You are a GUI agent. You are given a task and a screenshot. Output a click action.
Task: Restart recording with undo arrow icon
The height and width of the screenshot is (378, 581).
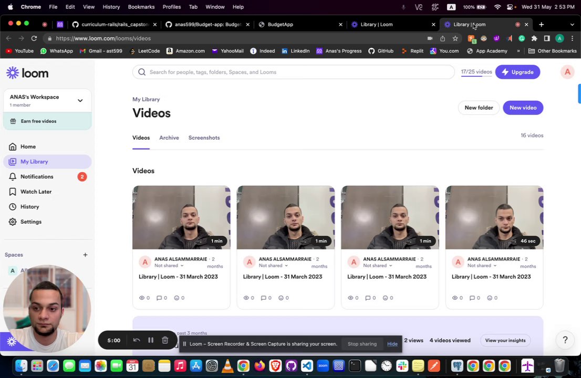137,340
